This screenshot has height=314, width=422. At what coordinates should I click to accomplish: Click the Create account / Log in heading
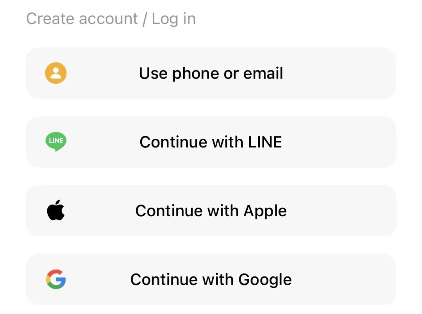[x=111, y=19]
